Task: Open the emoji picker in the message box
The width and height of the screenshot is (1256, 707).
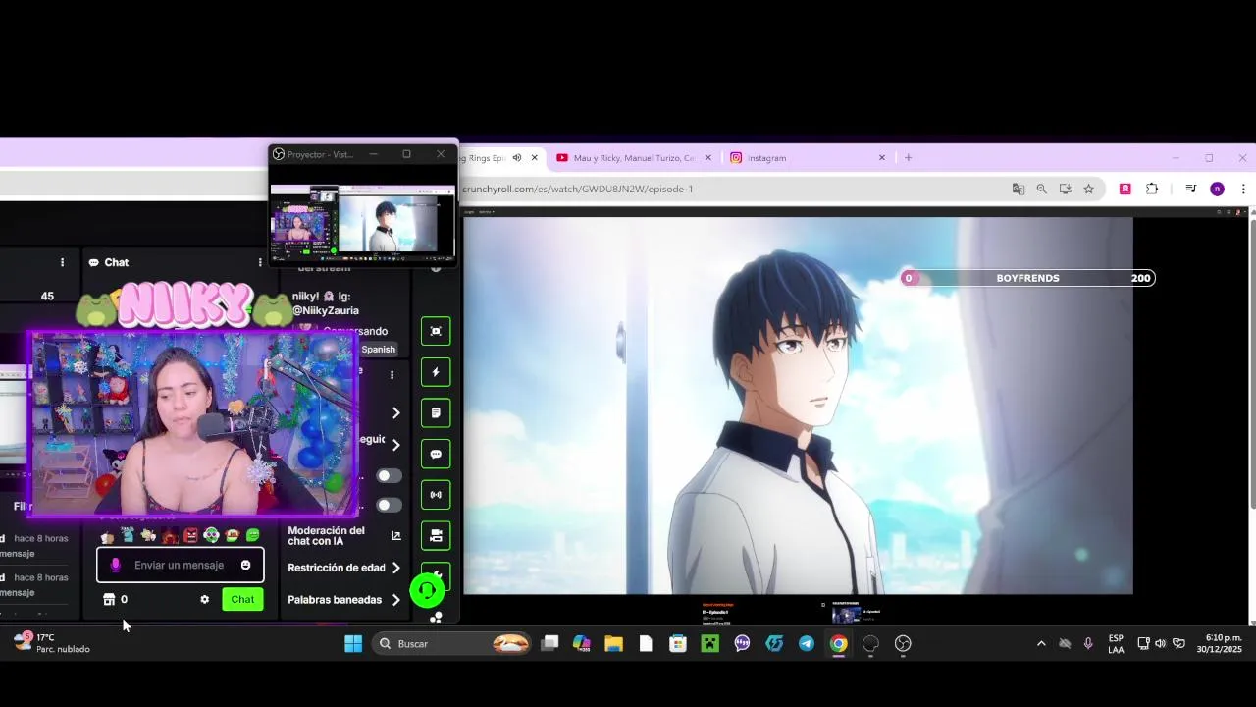Action: 245,565
